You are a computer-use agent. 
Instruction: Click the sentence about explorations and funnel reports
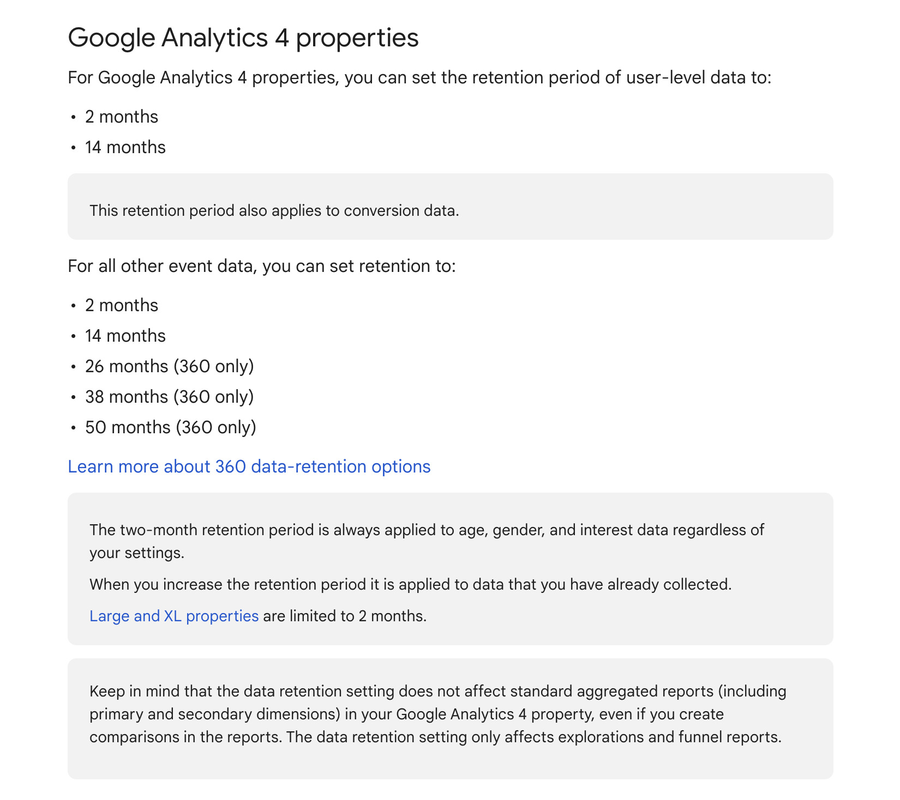(x=533, y=737)
